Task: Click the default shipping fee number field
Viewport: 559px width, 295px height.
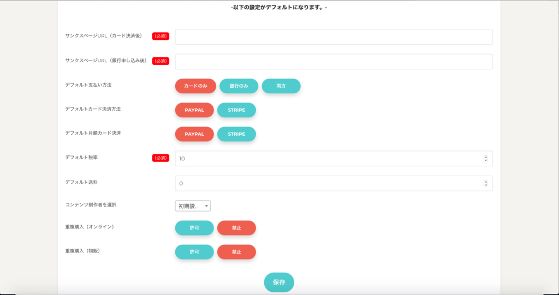Action: coord(328,184)
